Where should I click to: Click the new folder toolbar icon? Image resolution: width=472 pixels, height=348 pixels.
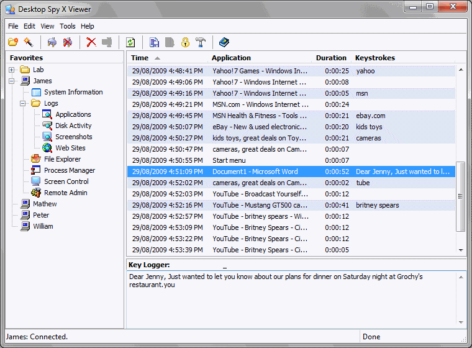coord(13,42)
